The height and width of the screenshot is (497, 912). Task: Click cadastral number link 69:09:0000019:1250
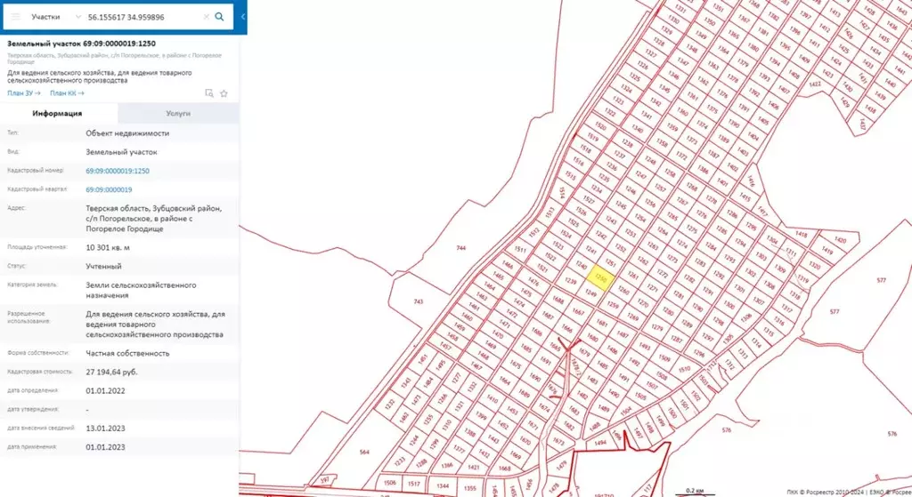[117, 171]
